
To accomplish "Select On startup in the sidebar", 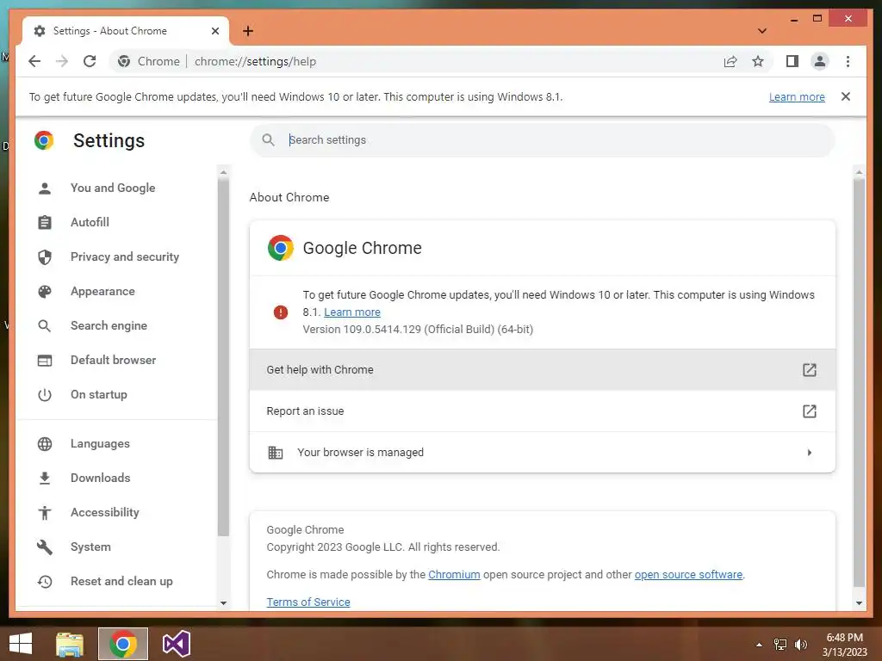I will pyautogui.click(x=99, y=394).
